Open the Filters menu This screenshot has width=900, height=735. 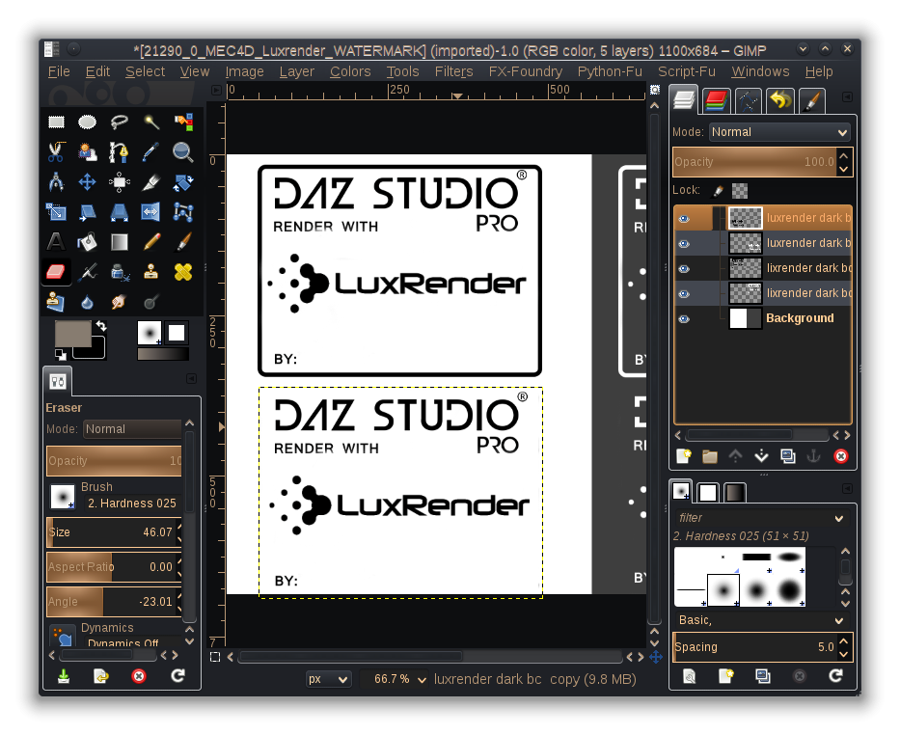(x=453, y=71)
